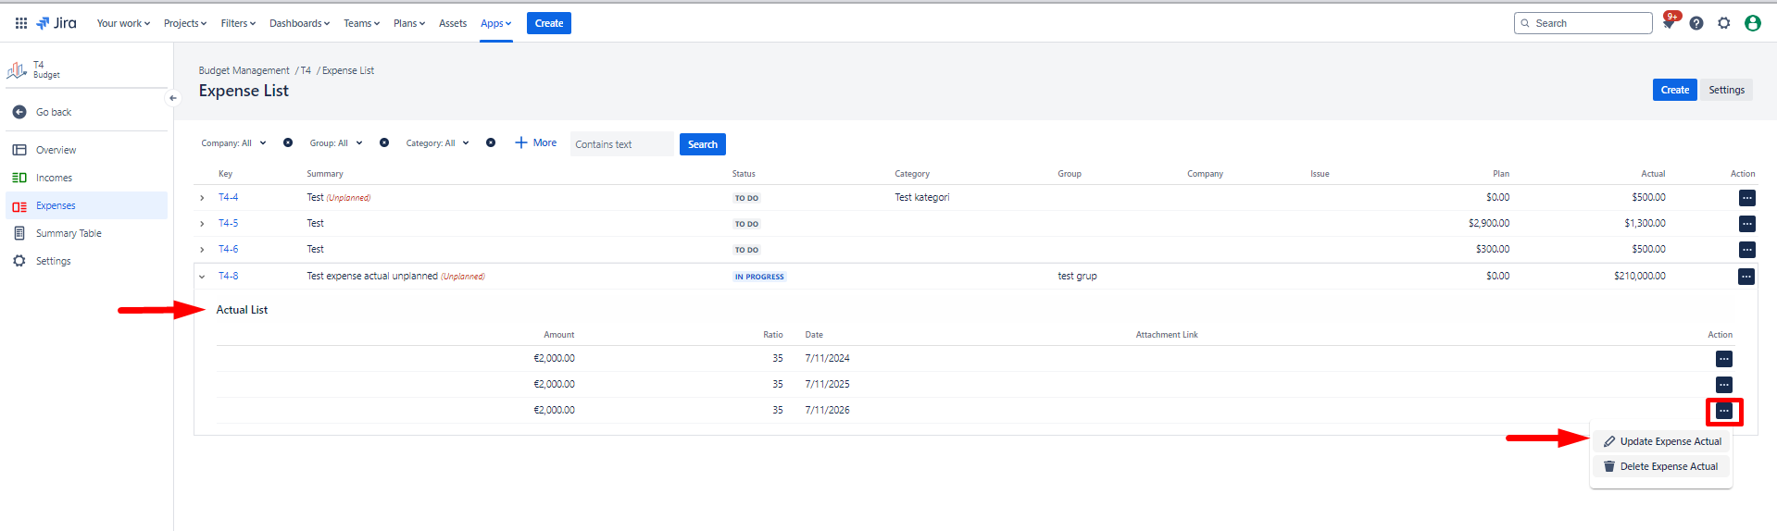Open the T4-5 issue link
Screen dimensions: 1777x531
[x=228, y=223]
